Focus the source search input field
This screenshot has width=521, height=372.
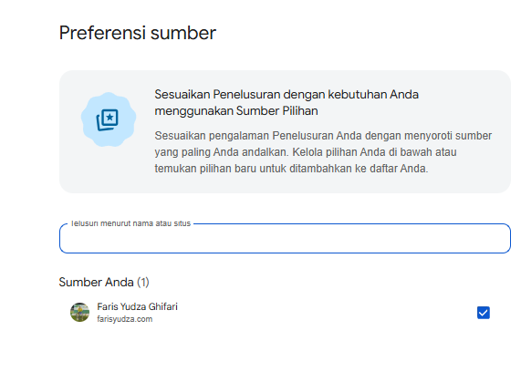click(x=285, y=239)
